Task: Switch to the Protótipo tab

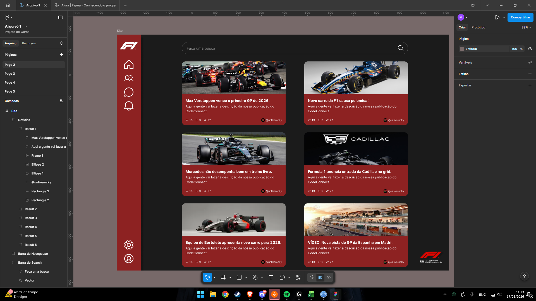Action: [478, 27]
